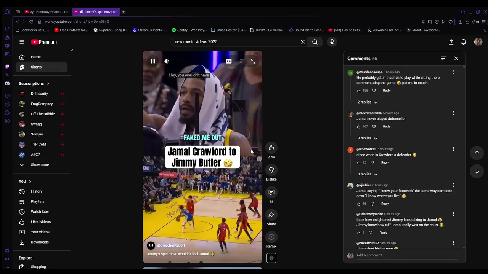The image size is (488, 274).
Task: Open the Short's more options menu
Action: pyautogui.click(x=241, y=61)
